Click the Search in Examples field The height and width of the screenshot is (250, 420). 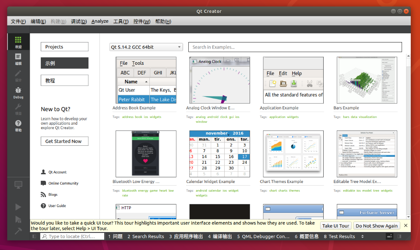point(295,47)
